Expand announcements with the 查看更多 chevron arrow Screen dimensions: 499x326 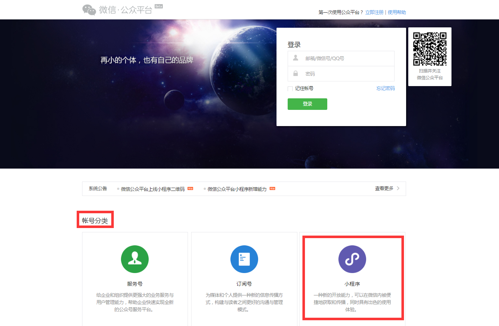click(398, 188)
